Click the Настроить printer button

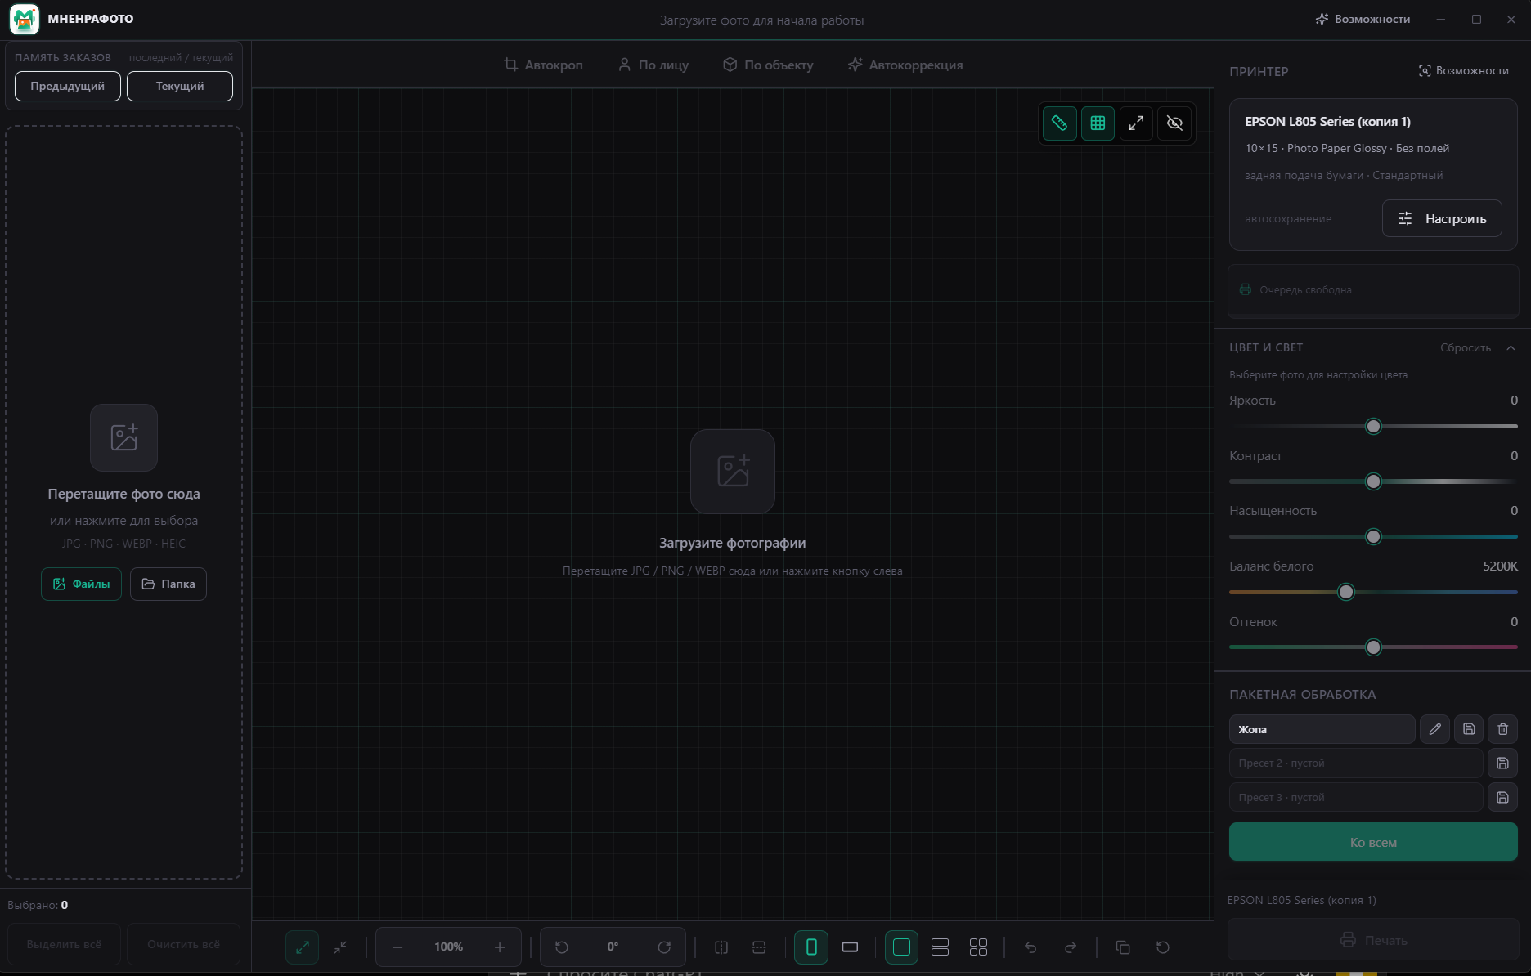(x=1442, y=218)
